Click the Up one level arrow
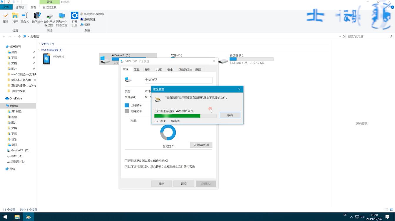This screenshot has height=221, width=395. click(19, 36)
